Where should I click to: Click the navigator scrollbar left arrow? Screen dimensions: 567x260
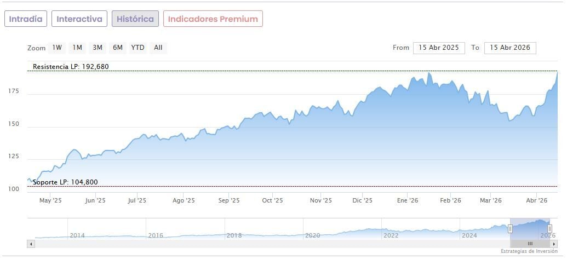point(31,244)
